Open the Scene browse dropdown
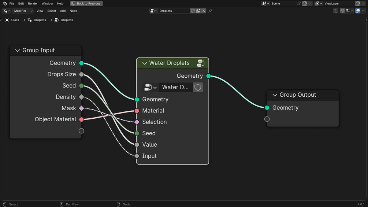Viewport: 368px width, 207px height. (265, 4)
